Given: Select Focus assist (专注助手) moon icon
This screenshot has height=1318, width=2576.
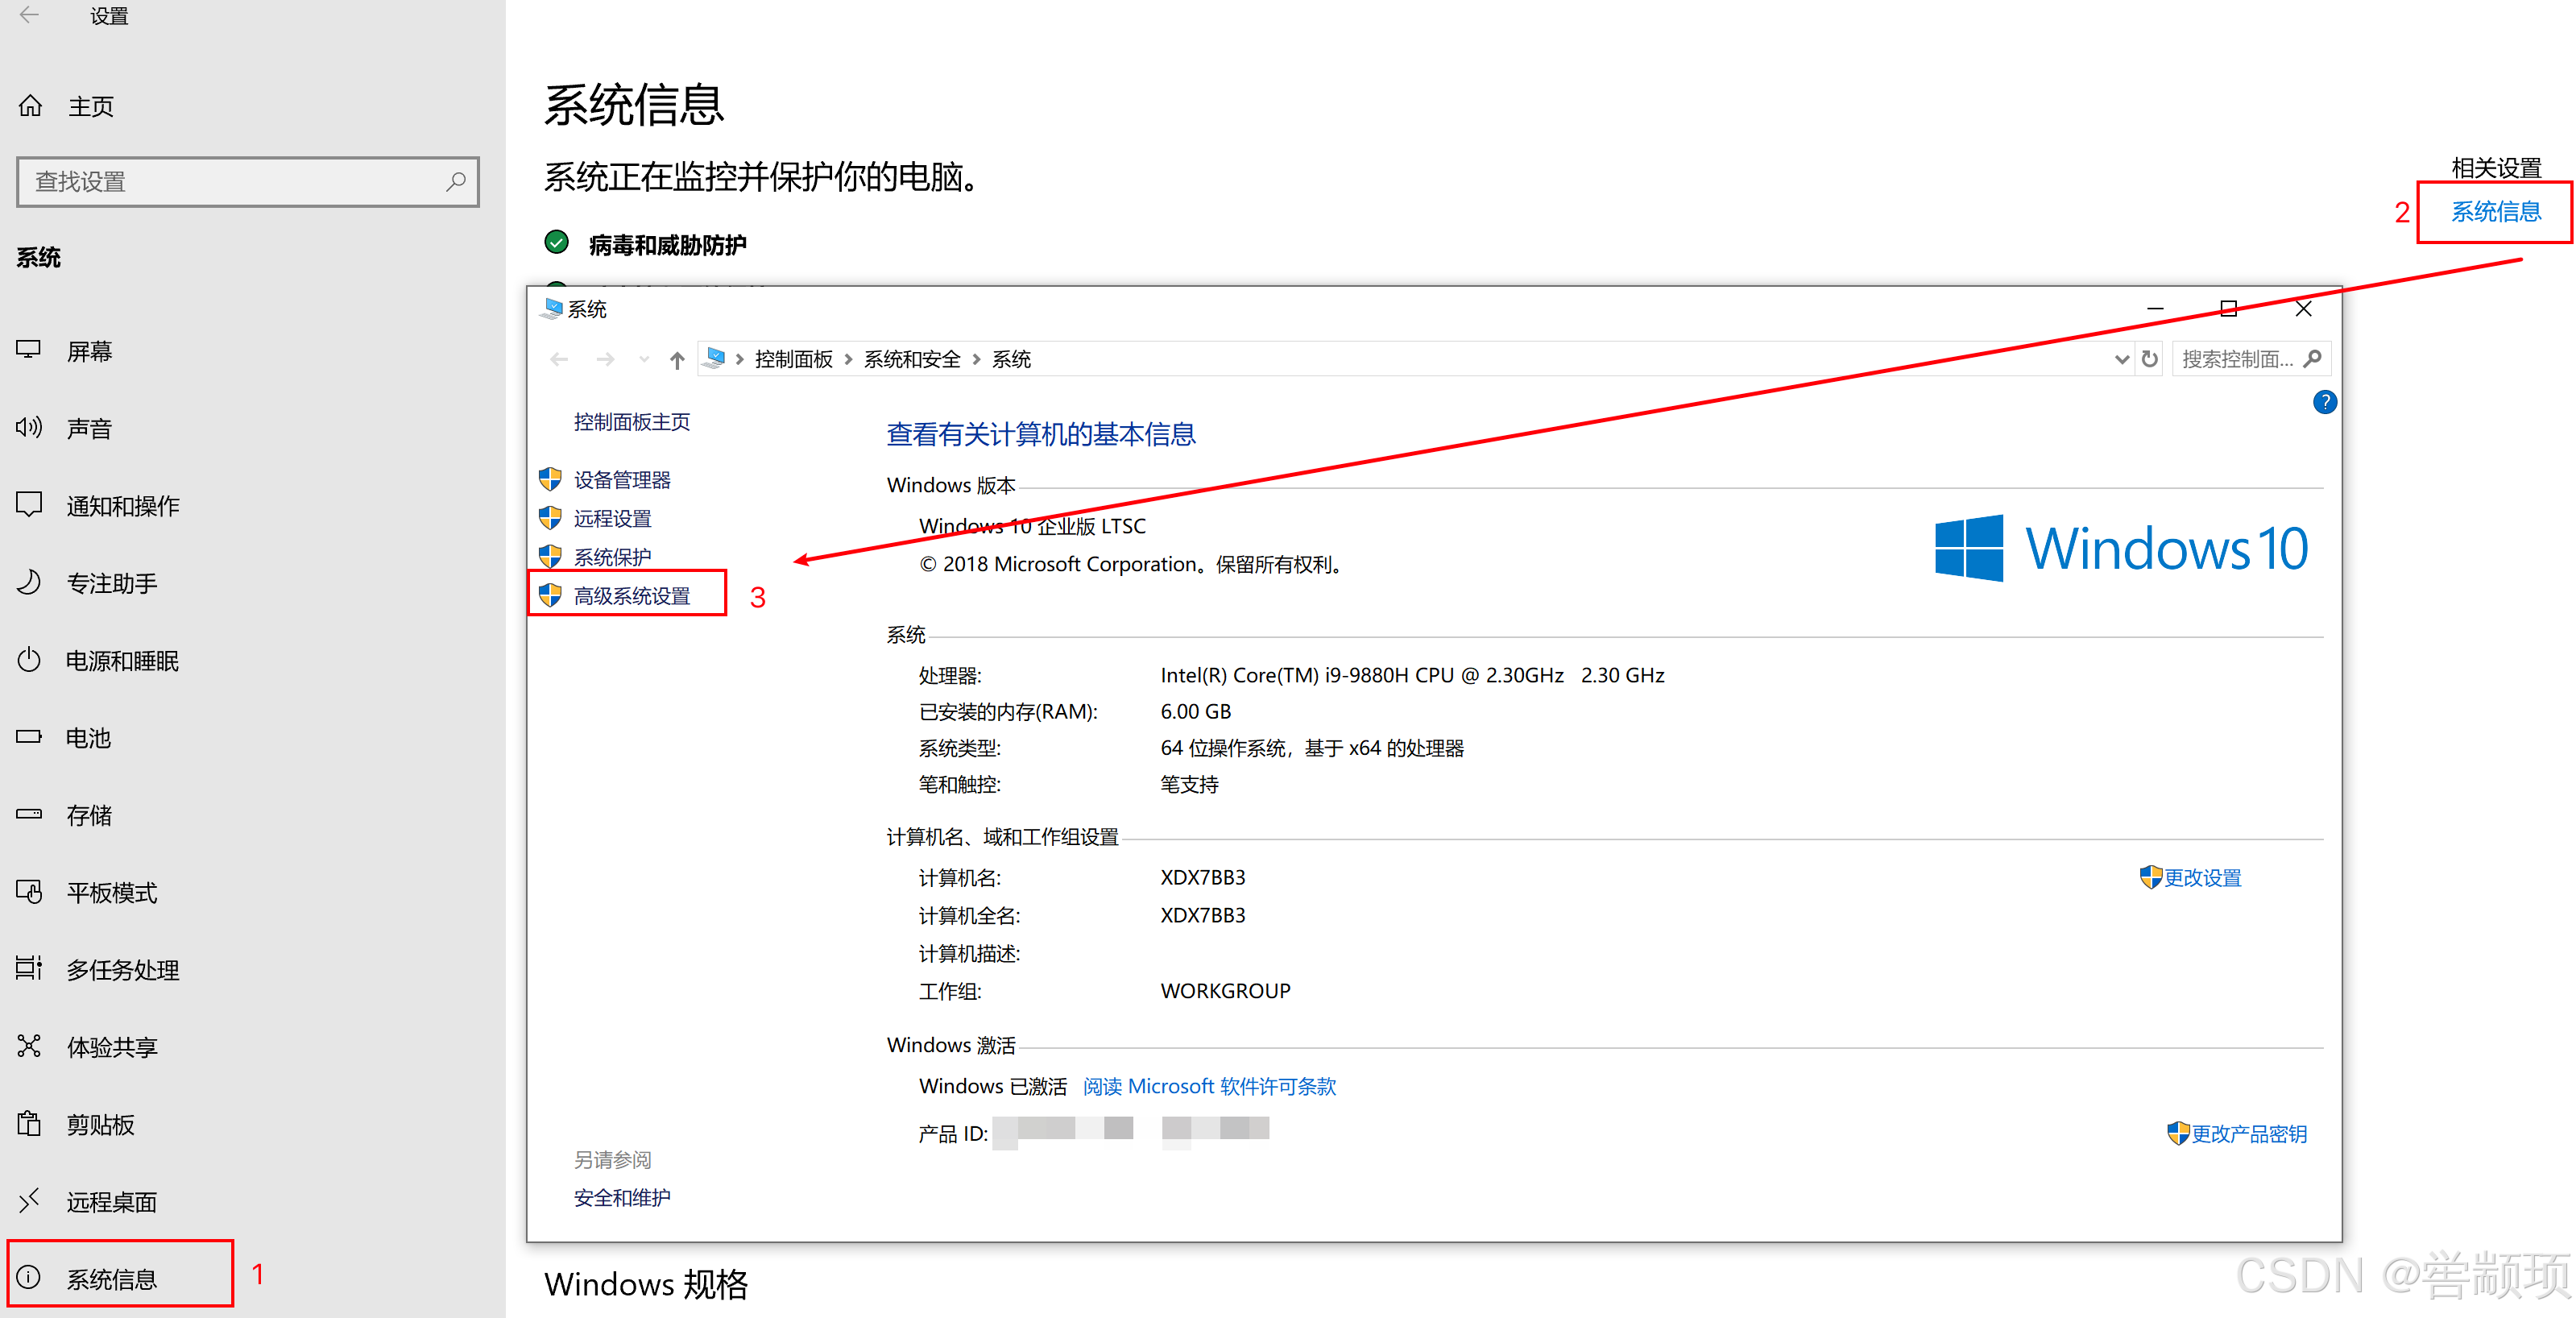Looking at the screenshot, I should coord(30,582).
